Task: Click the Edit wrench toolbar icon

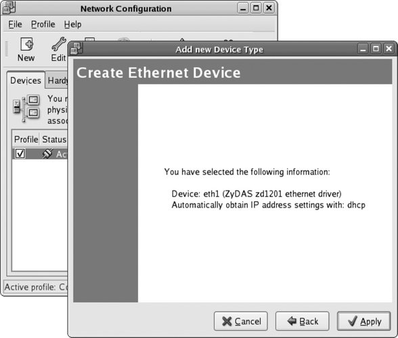Action: [x=59, y=45]
